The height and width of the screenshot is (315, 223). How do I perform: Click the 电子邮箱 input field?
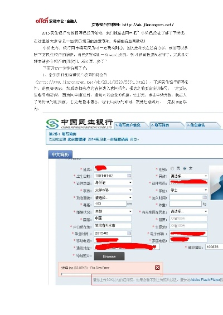point(188,234)
